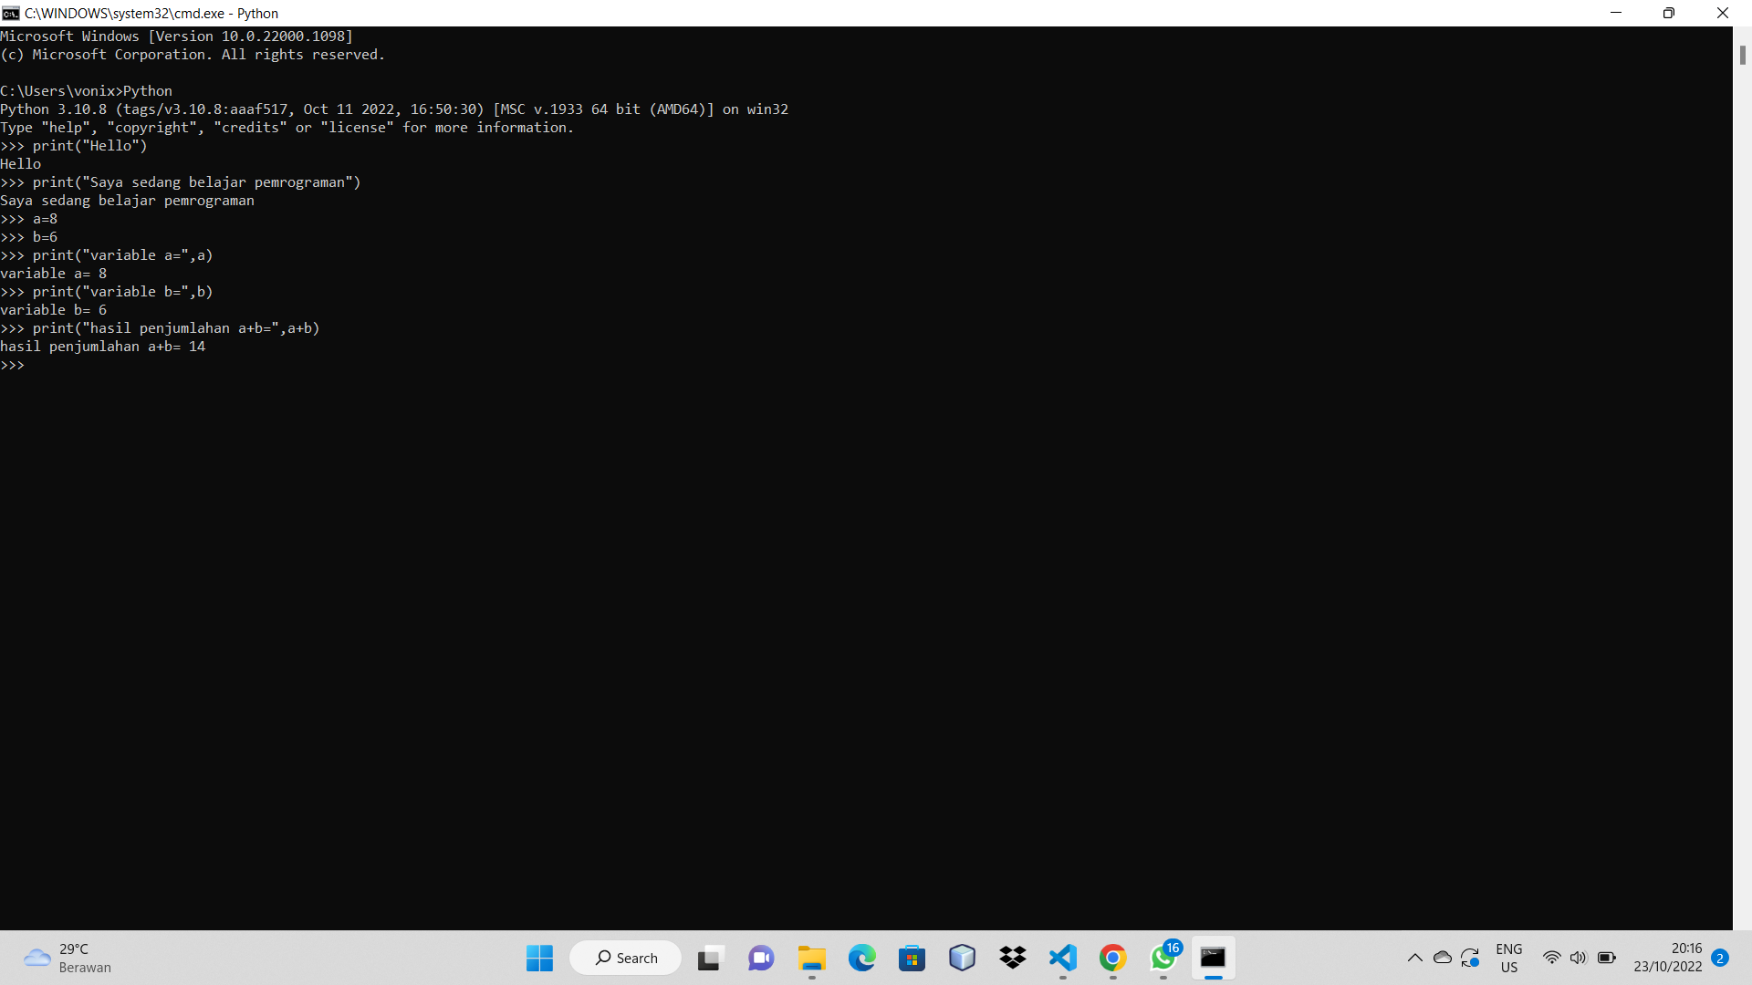Switch to the running Command Prompt window
The width and height of the screenshot is (1752, 985).
pos(1214,958)
